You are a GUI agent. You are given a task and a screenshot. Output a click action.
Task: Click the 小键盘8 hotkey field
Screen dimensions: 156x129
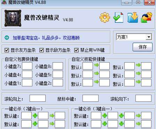pos(58,66)
